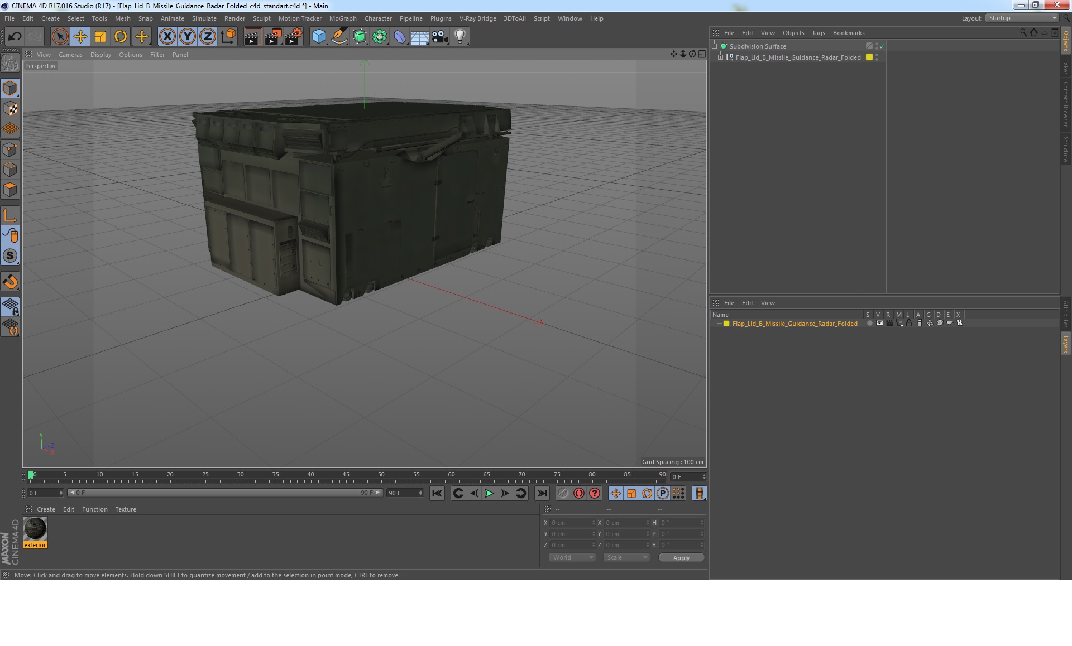The height and width of the screenshot is (646, 1072).
Task: Switch to Edges mode
Action: click(x=10, y=170)
